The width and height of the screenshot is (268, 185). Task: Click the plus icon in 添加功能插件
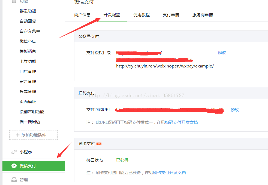(17, 135)
